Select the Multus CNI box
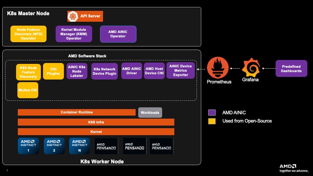The image size is (313, 176). [x=28, y=90]
